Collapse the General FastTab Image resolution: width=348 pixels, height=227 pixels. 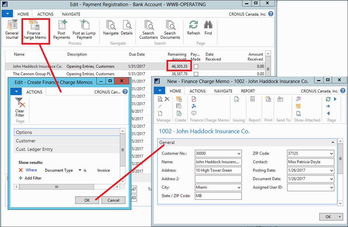click(333, 142)
